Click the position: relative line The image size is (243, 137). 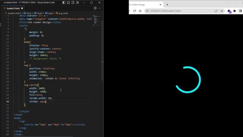coord(42,68)
